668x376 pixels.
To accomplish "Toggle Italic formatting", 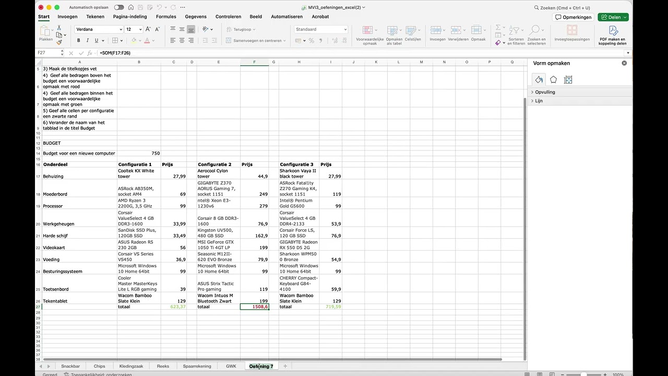I will click(x=88, y=40).
